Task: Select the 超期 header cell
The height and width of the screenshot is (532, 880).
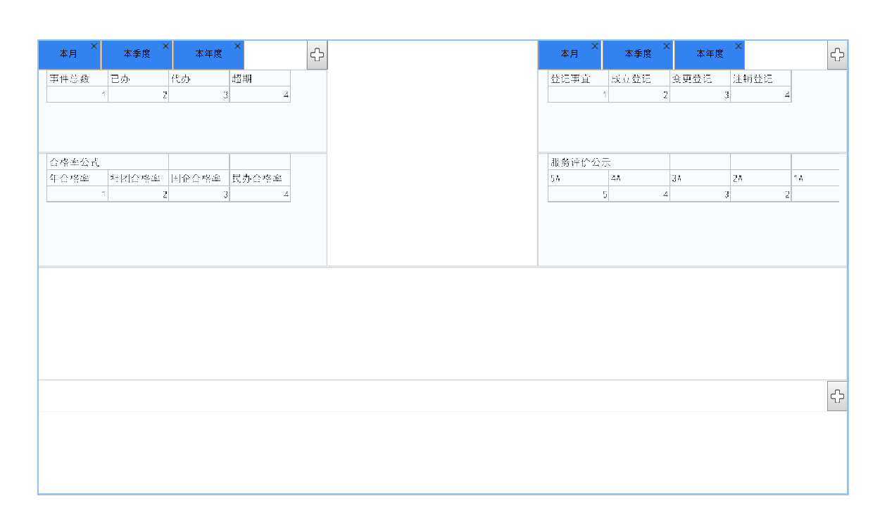Action: click(260, 79)
